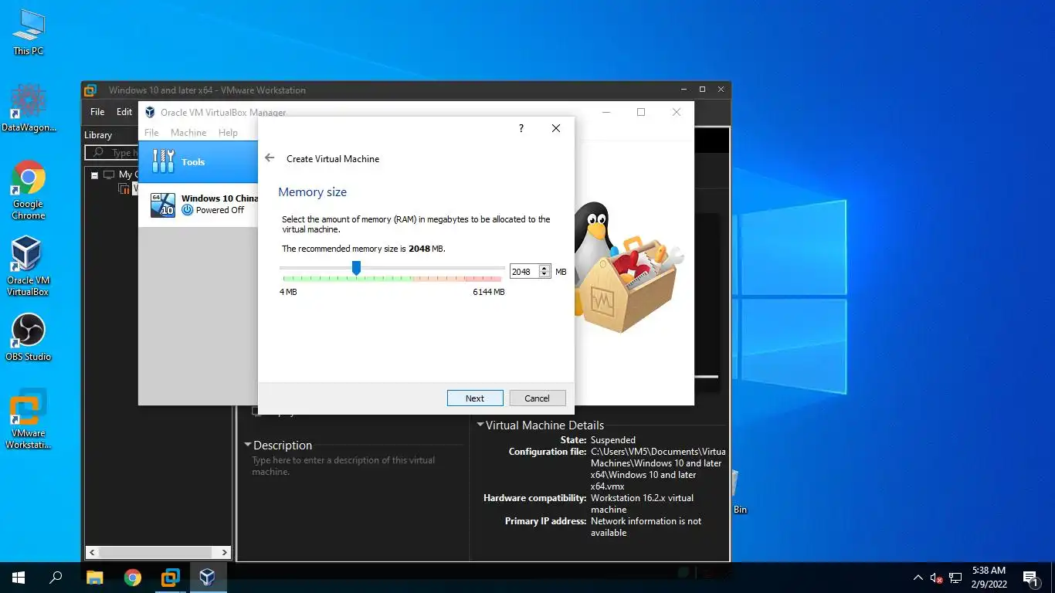Open the notification center icon

click(1030, 578)
